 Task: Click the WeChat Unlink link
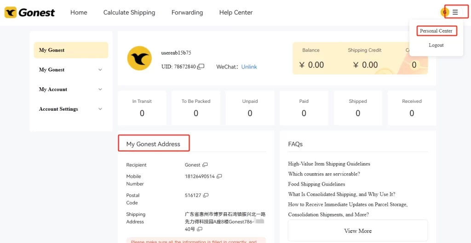click(x=249, y=67)
